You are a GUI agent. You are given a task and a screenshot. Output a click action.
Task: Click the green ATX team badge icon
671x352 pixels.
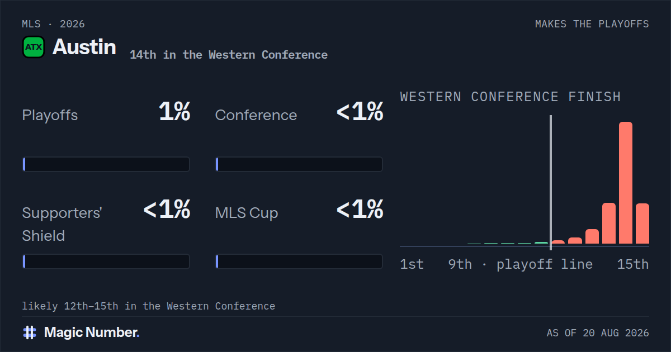[34, 47]
